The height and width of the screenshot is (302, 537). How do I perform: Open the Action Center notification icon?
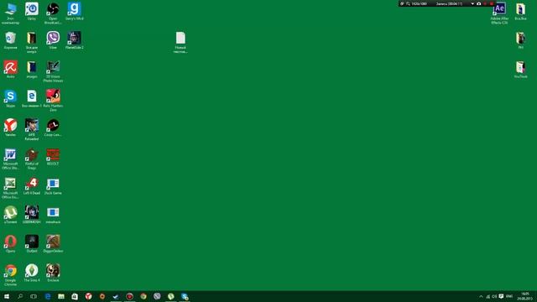[x=501, y=296]
